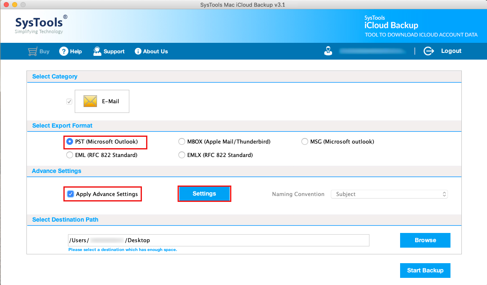Click 'Please select a destination' hint text
Image resolution: width=487 pixels, height=285 pixels.
(x=123, y=250)
